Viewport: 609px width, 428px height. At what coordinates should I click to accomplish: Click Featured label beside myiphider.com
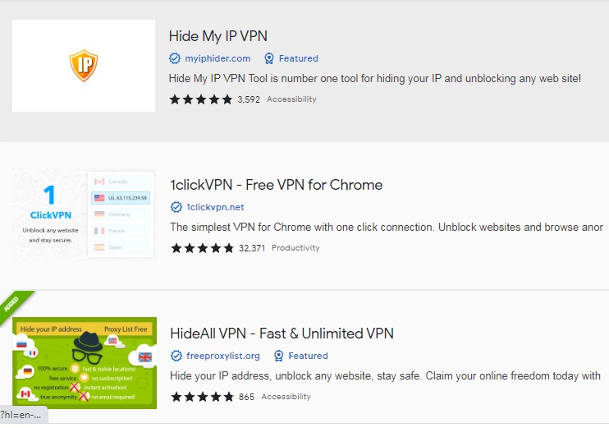pos(298,58)
